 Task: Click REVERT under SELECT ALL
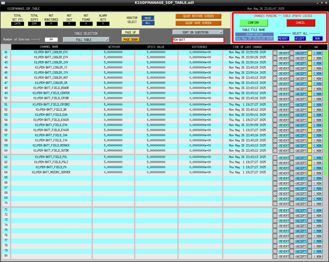[x=283, y=39]
